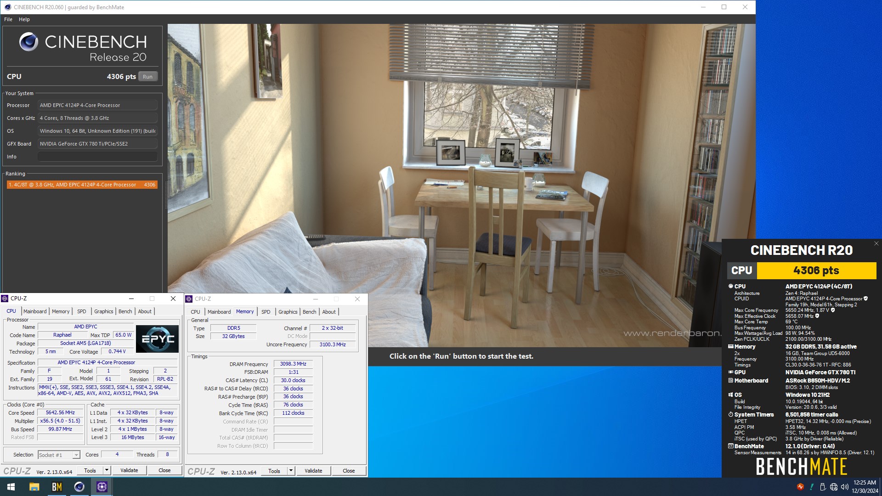The width and height of the screenshot is (882, 496).
Task: Click the taskbar clock showing 12:25 AM
Action: (x=865, y=487)
